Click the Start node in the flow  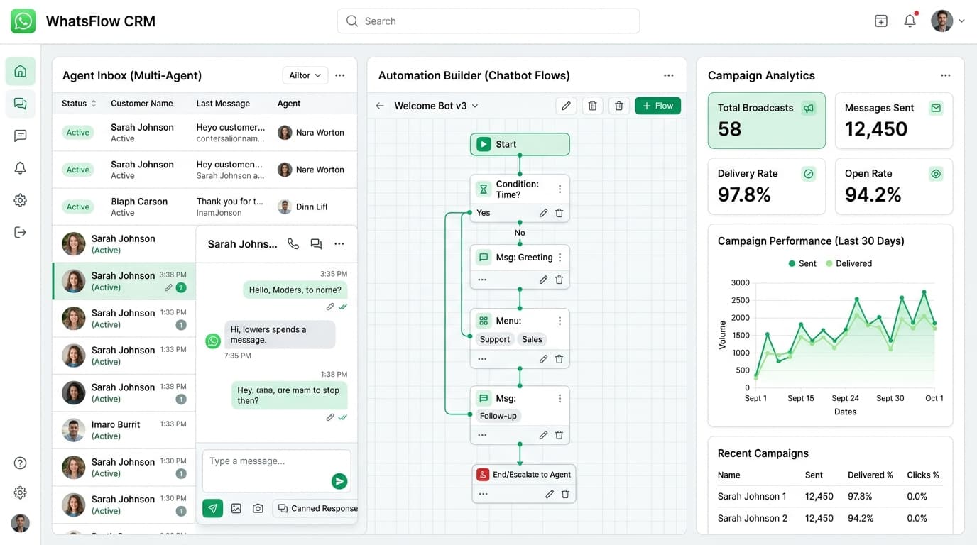pos(520,144)
